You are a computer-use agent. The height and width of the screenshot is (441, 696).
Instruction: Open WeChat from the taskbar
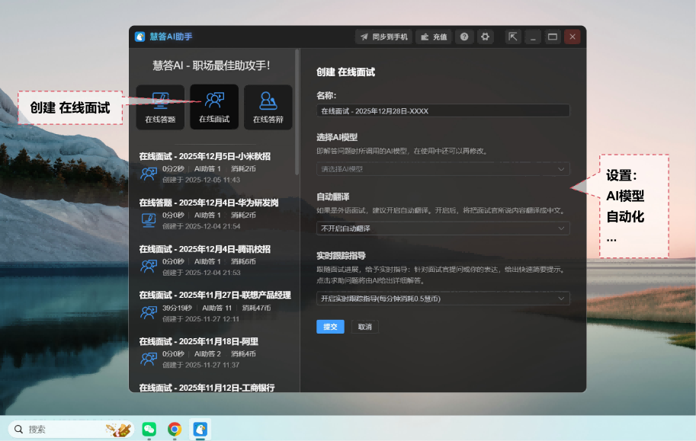click(x=149, y=430)
